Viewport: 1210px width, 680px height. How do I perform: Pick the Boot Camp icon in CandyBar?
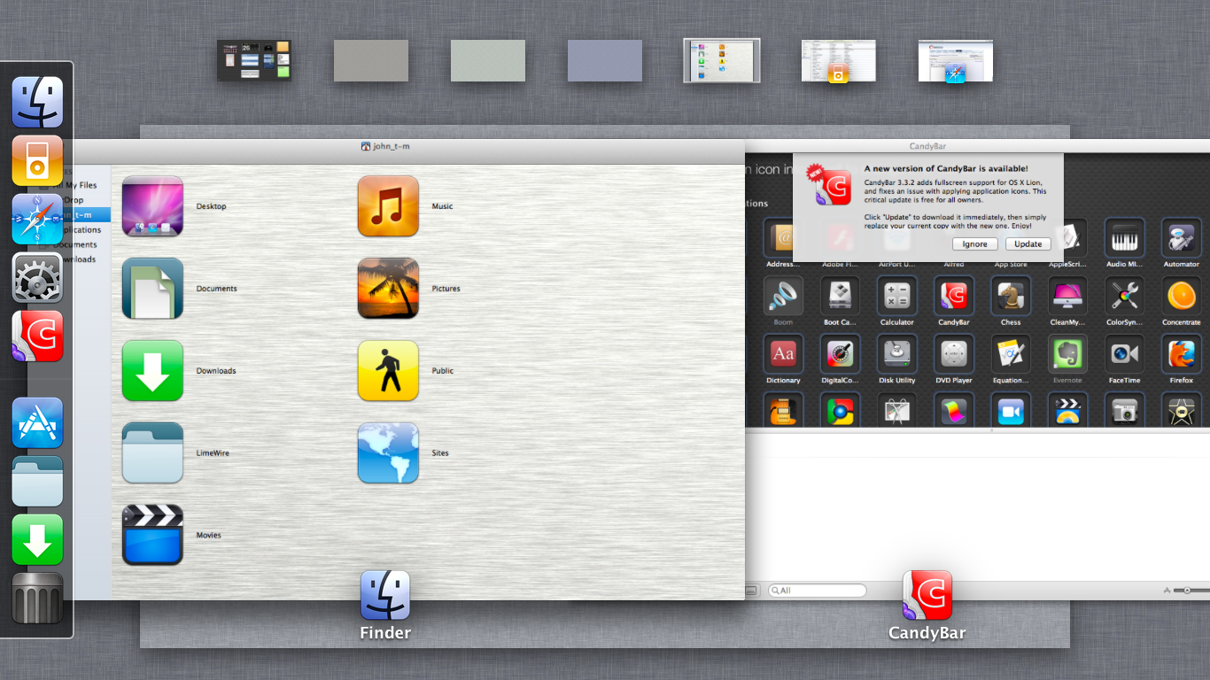[840, 296]
